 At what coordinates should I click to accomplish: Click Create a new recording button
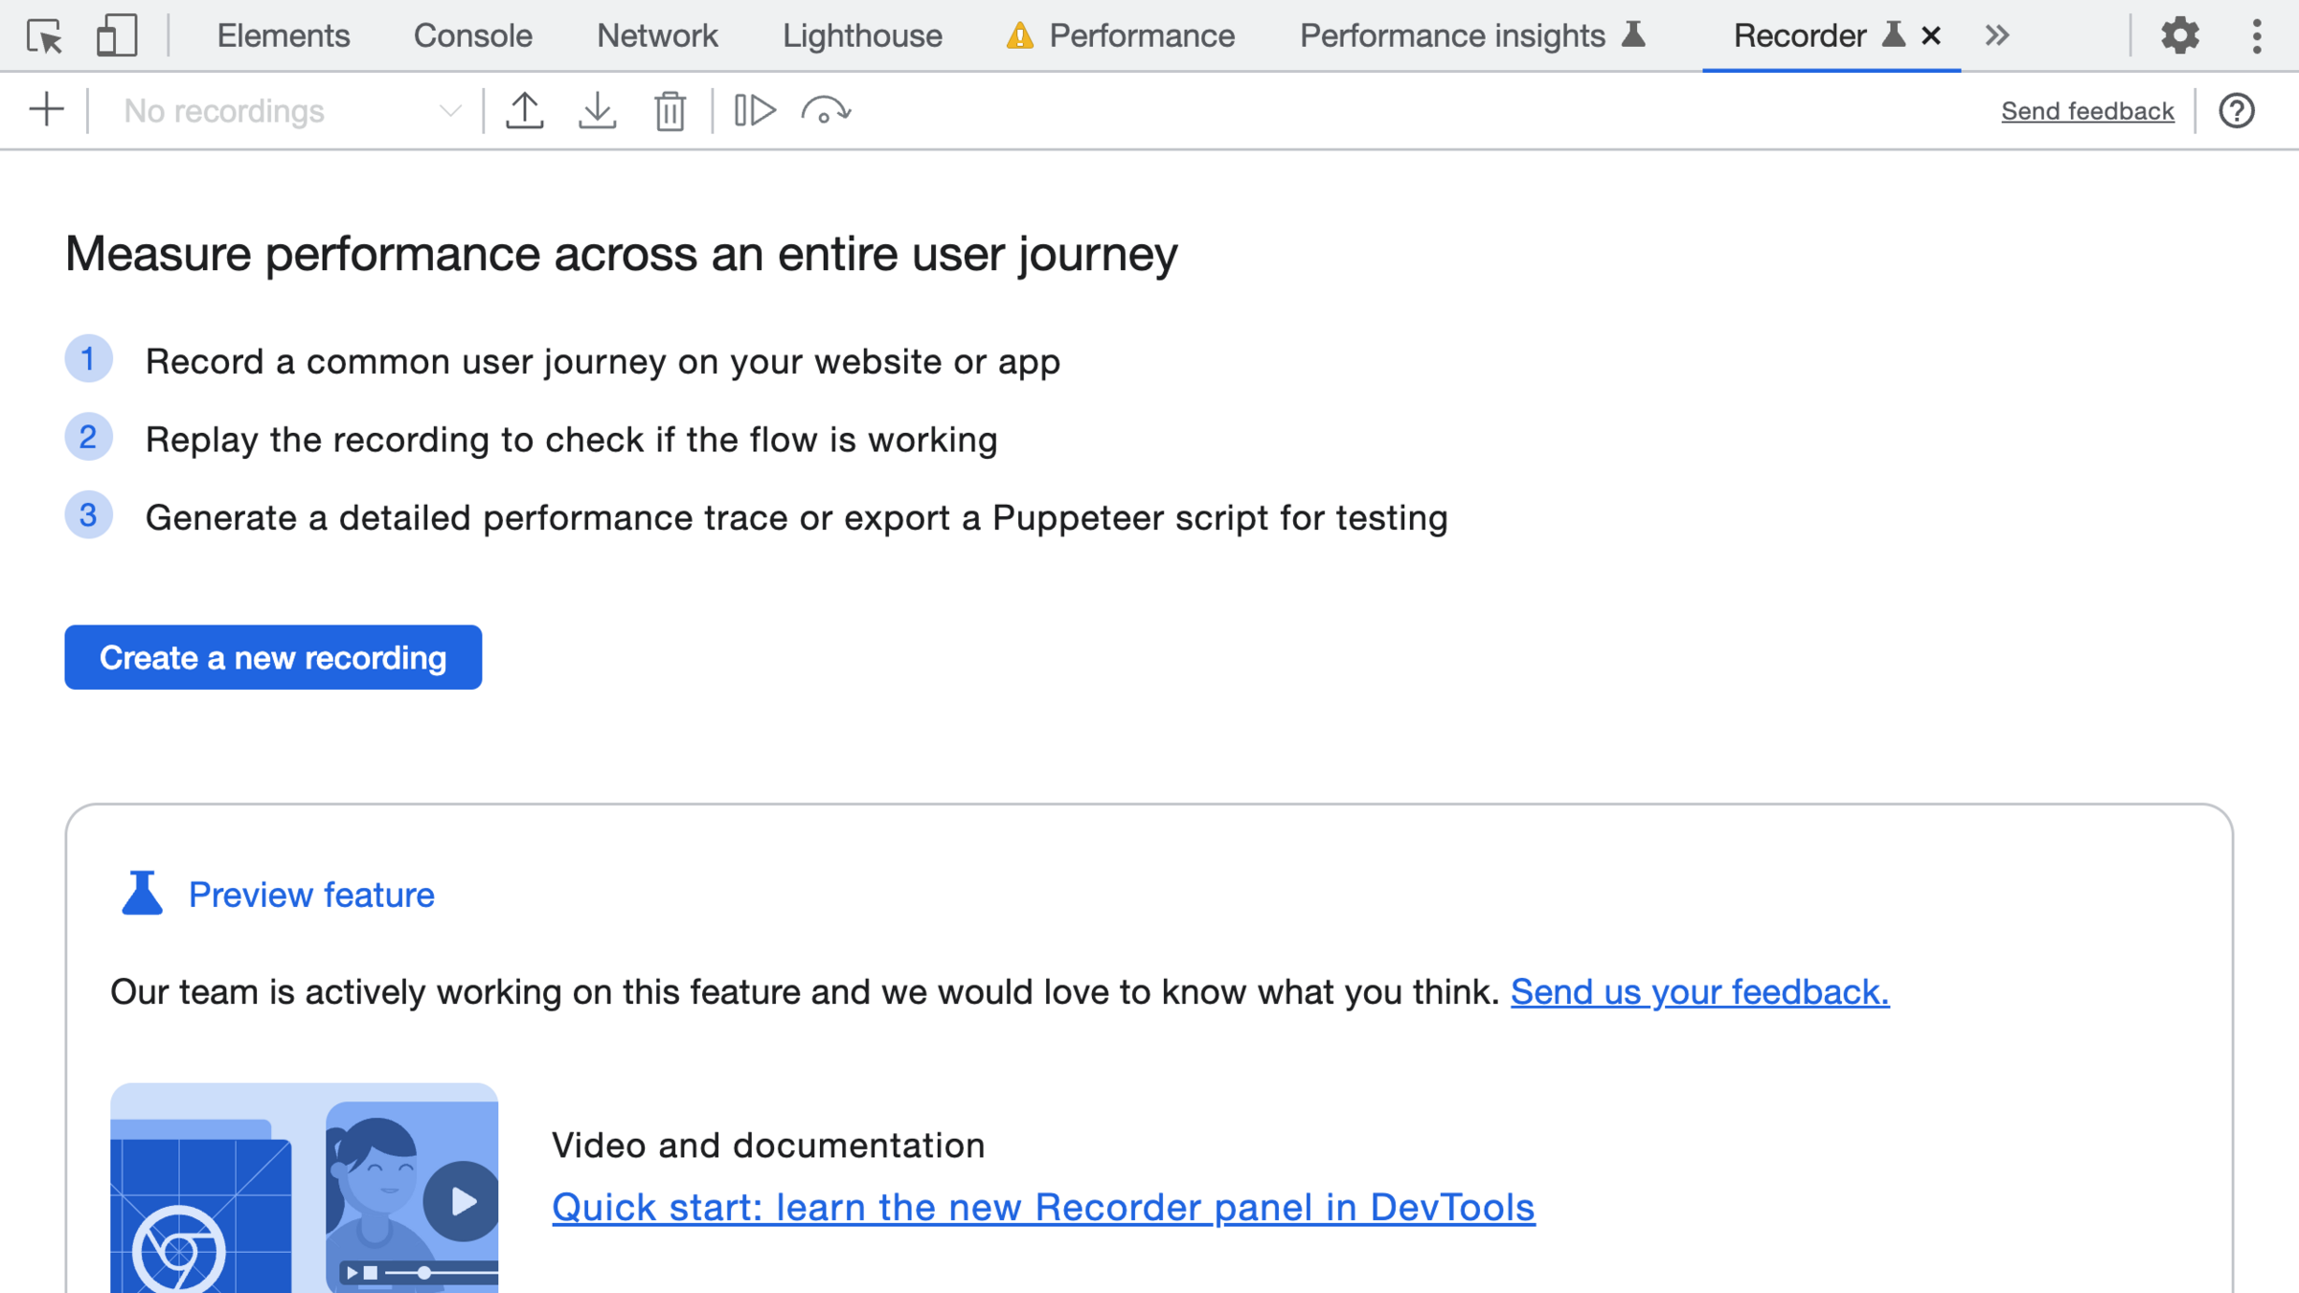coord(273,657)
